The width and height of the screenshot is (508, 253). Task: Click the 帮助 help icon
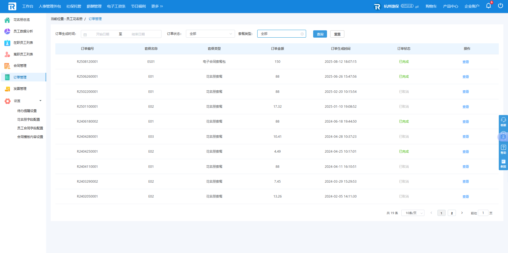[x=503, y=149]
